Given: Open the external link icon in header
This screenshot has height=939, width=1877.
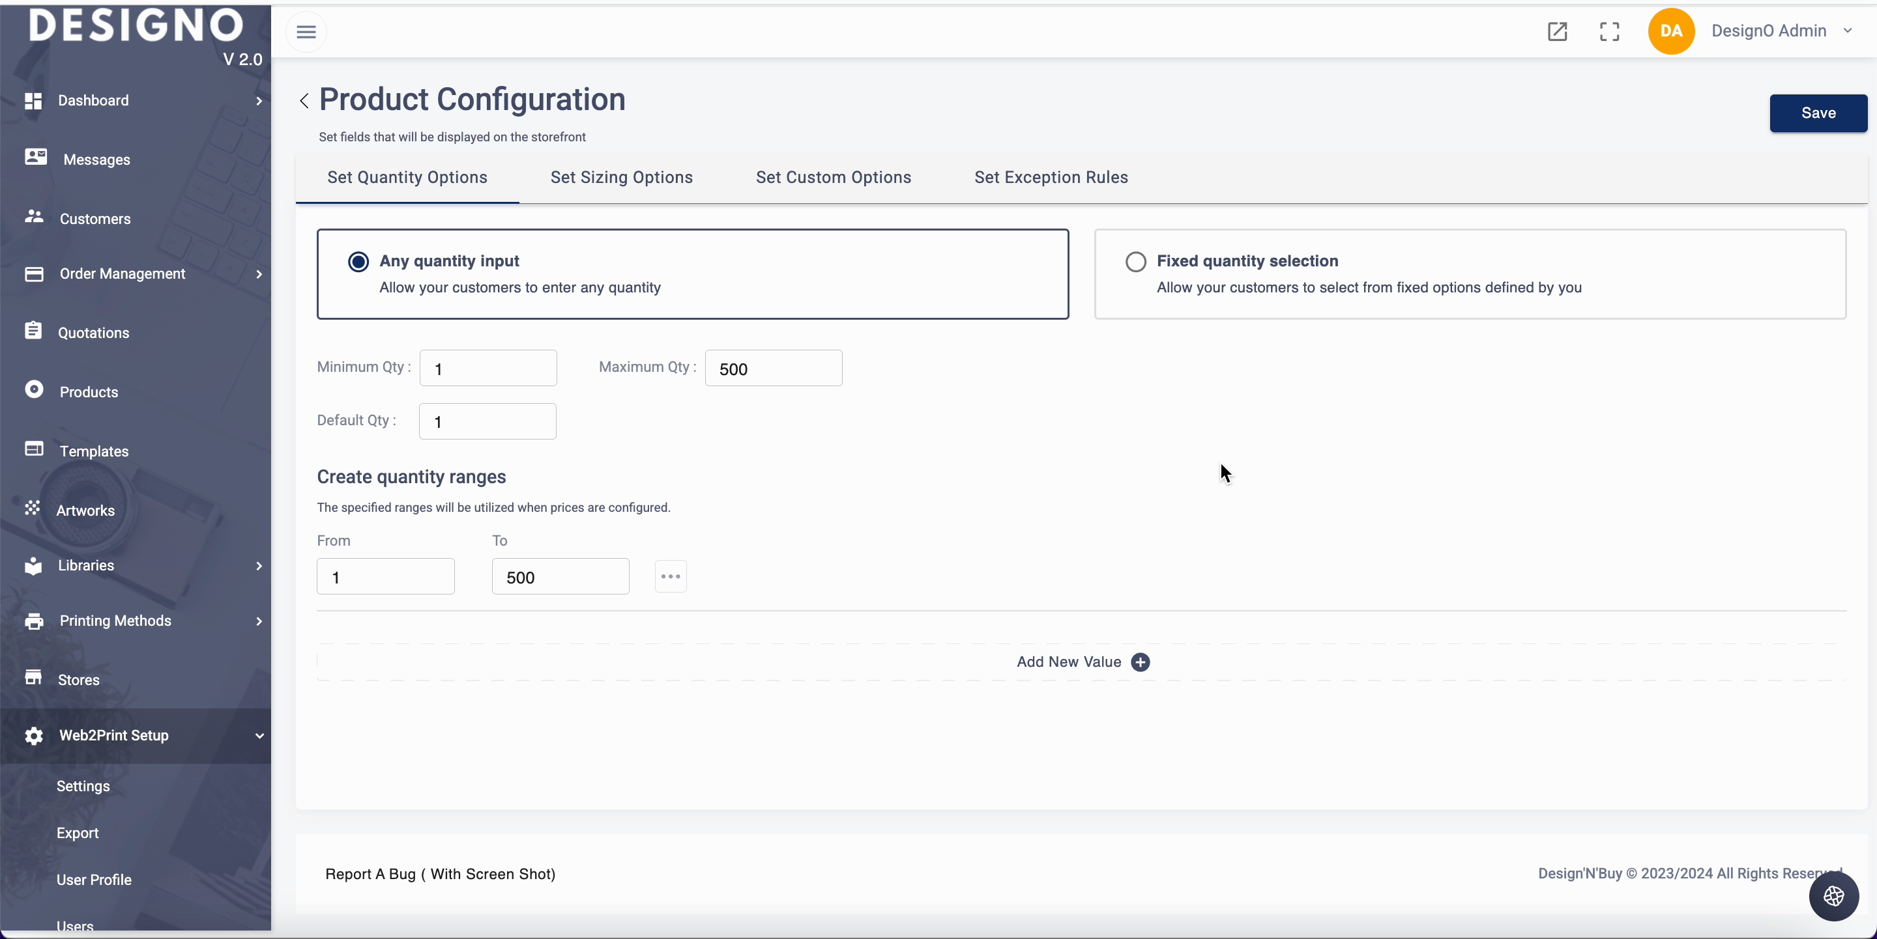Looking at the screenshot, I should tap(1557, 31).
